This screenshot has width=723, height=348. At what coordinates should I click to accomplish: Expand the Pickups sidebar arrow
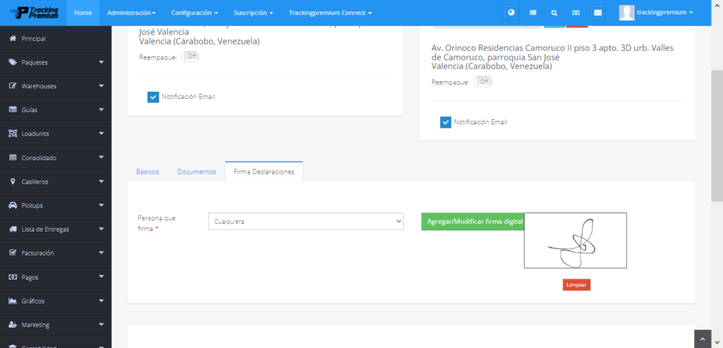point(102,205)
